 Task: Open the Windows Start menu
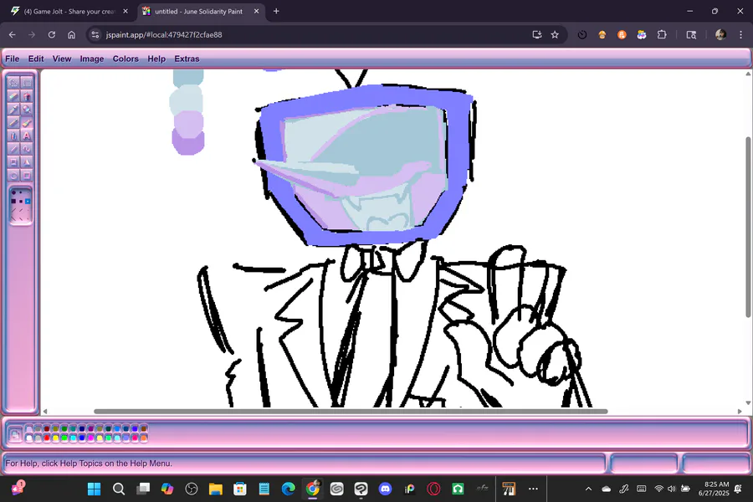tap(94, 489)
